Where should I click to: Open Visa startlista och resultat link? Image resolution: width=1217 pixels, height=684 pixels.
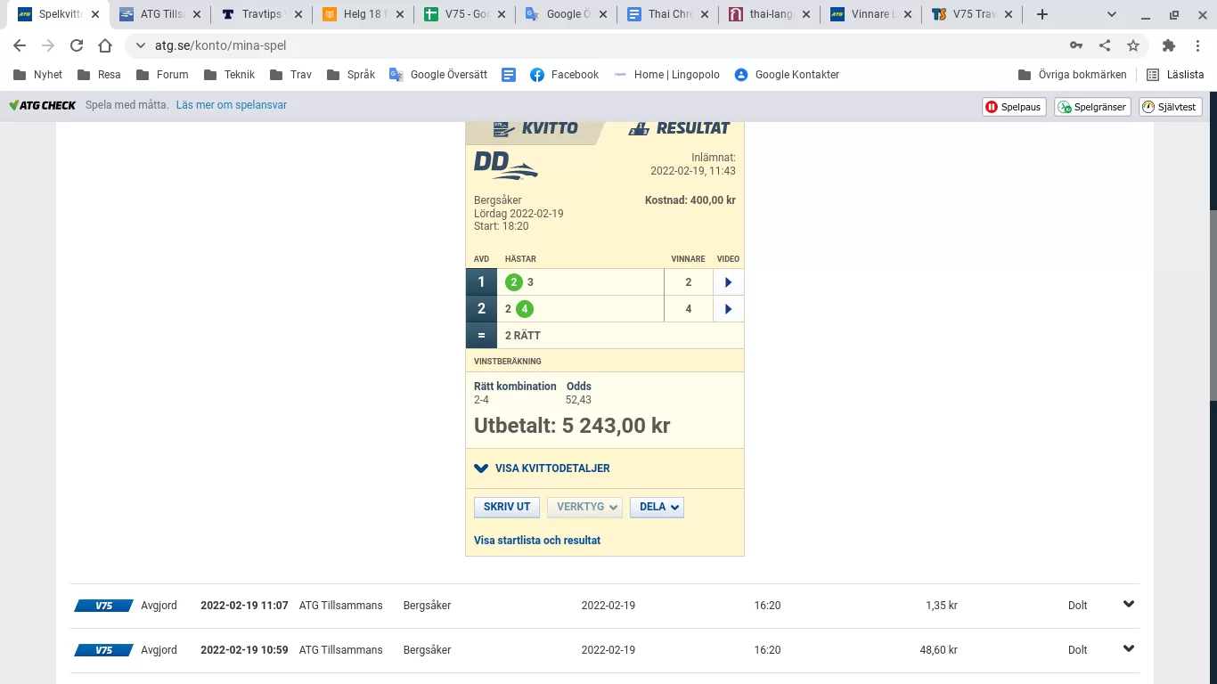[537, 541]
